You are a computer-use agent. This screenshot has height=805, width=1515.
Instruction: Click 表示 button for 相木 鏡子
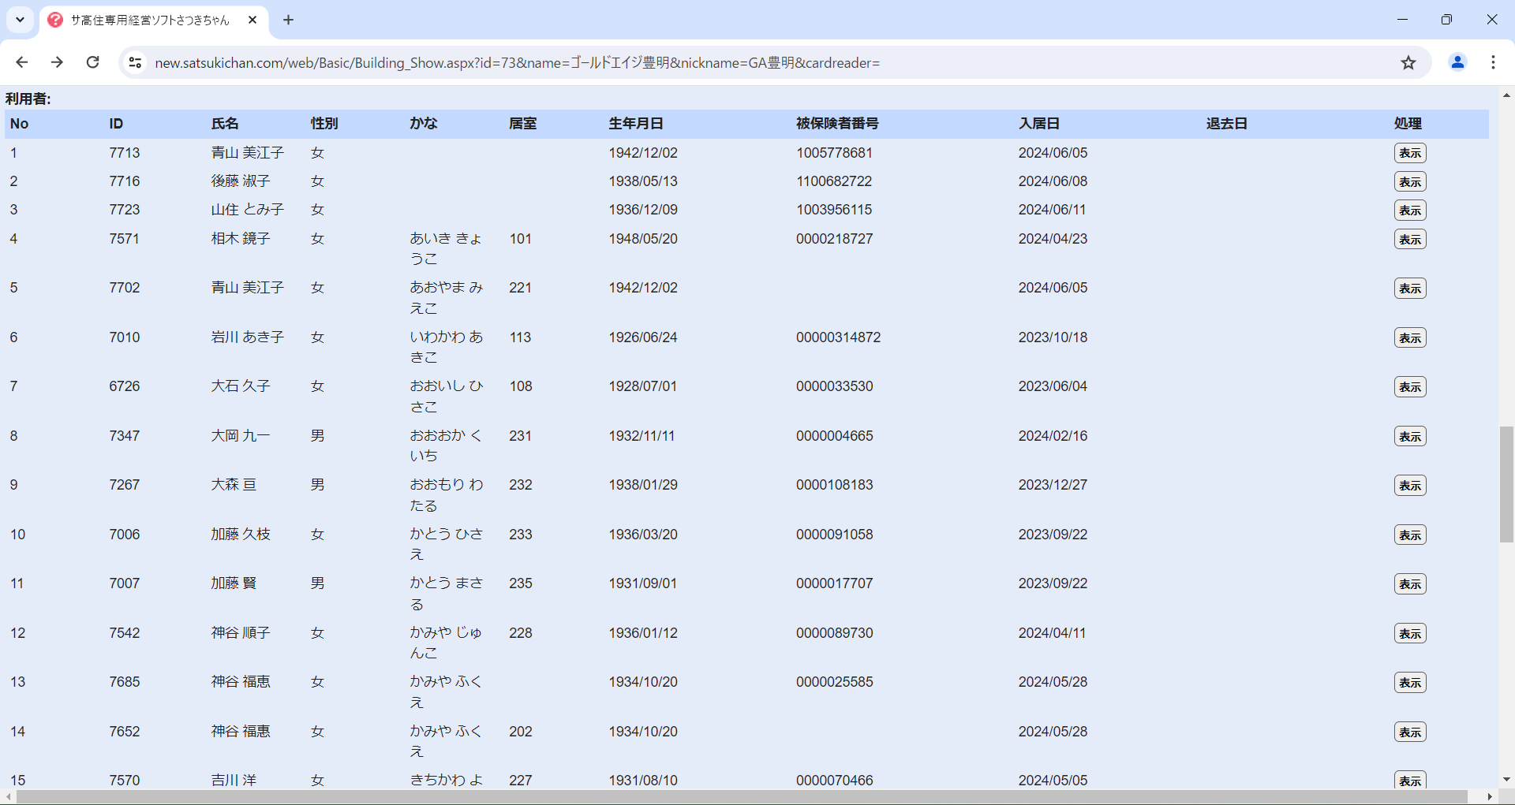1409,239
